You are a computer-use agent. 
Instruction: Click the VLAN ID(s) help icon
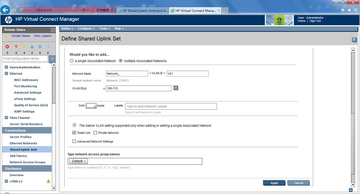coord(176,88)
